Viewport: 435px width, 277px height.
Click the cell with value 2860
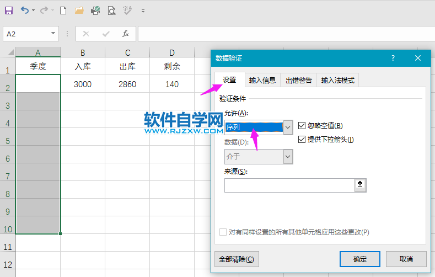(127, 84)
